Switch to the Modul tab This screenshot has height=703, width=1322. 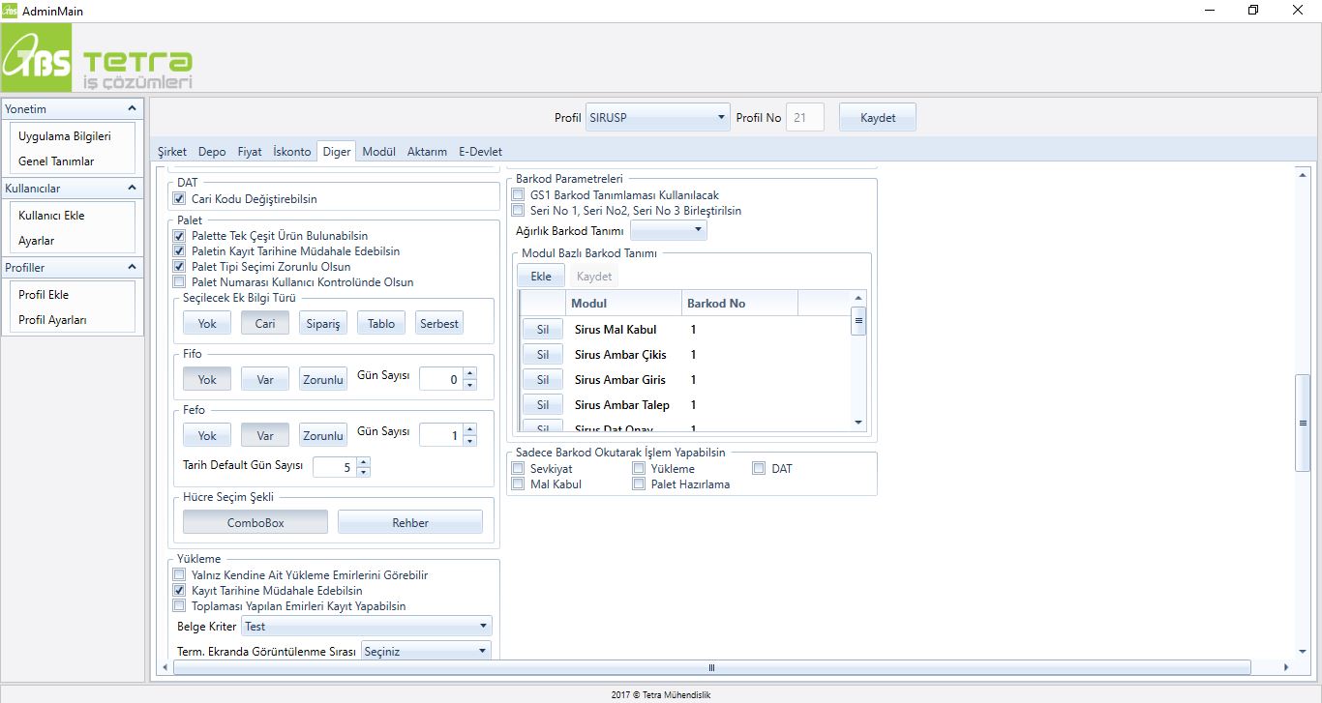coord(378,152)
